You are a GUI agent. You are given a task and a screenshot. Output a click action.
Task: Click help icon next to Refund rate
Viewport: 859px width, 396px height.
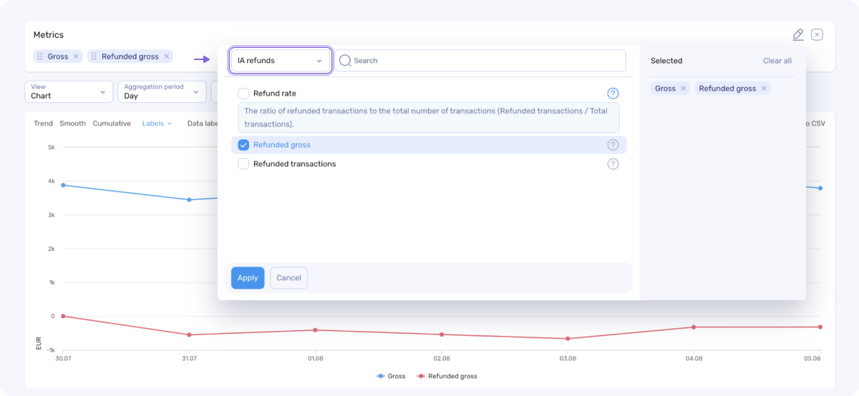(613, 94)
